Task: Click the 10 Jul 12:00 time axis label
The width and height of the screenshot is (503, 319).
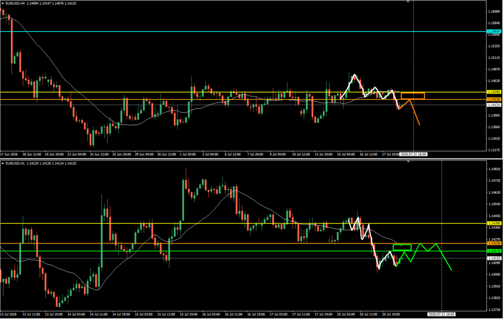Action: pos(301,154)
